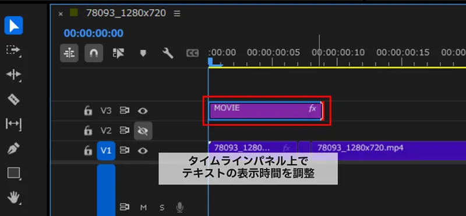Toggle sync lock for V1
The width and height of the screenshot is (466, 216).
pyautogui.click(x=124, y=151)
